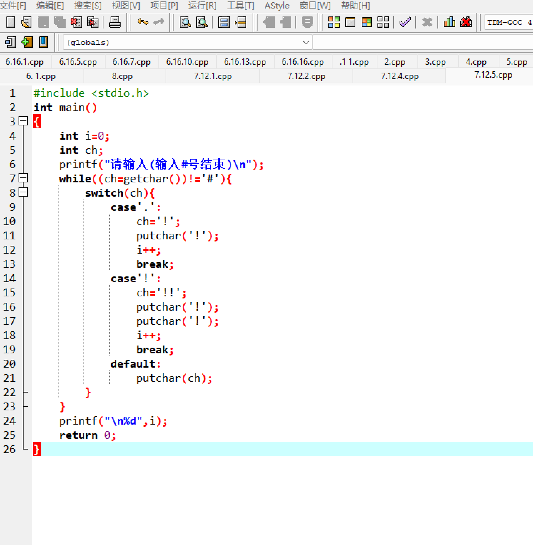Click the Go to line icon

tap(241, 22)
